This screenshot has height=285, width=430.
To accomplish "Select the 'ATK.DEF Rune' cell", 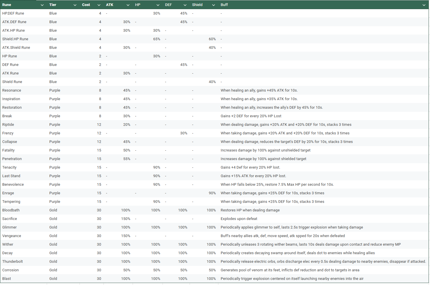I will 23,22.
